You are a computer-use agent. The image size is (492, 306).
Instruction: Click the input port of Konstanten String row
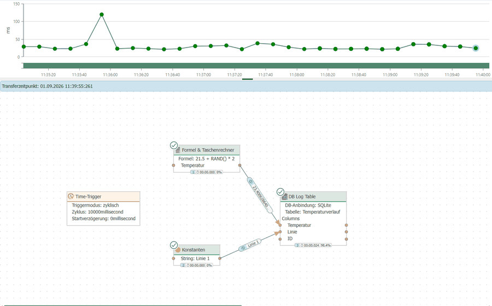[173, 258]
